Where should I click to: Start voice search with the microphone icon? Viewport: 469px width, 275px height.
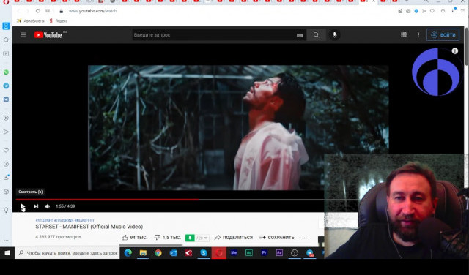[334, 35]
